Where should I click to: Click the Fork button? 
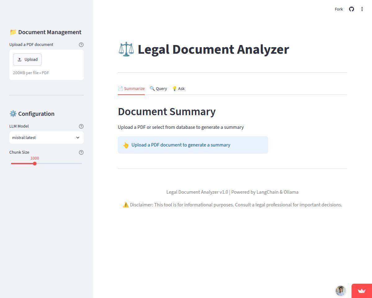tap(339, 9)
